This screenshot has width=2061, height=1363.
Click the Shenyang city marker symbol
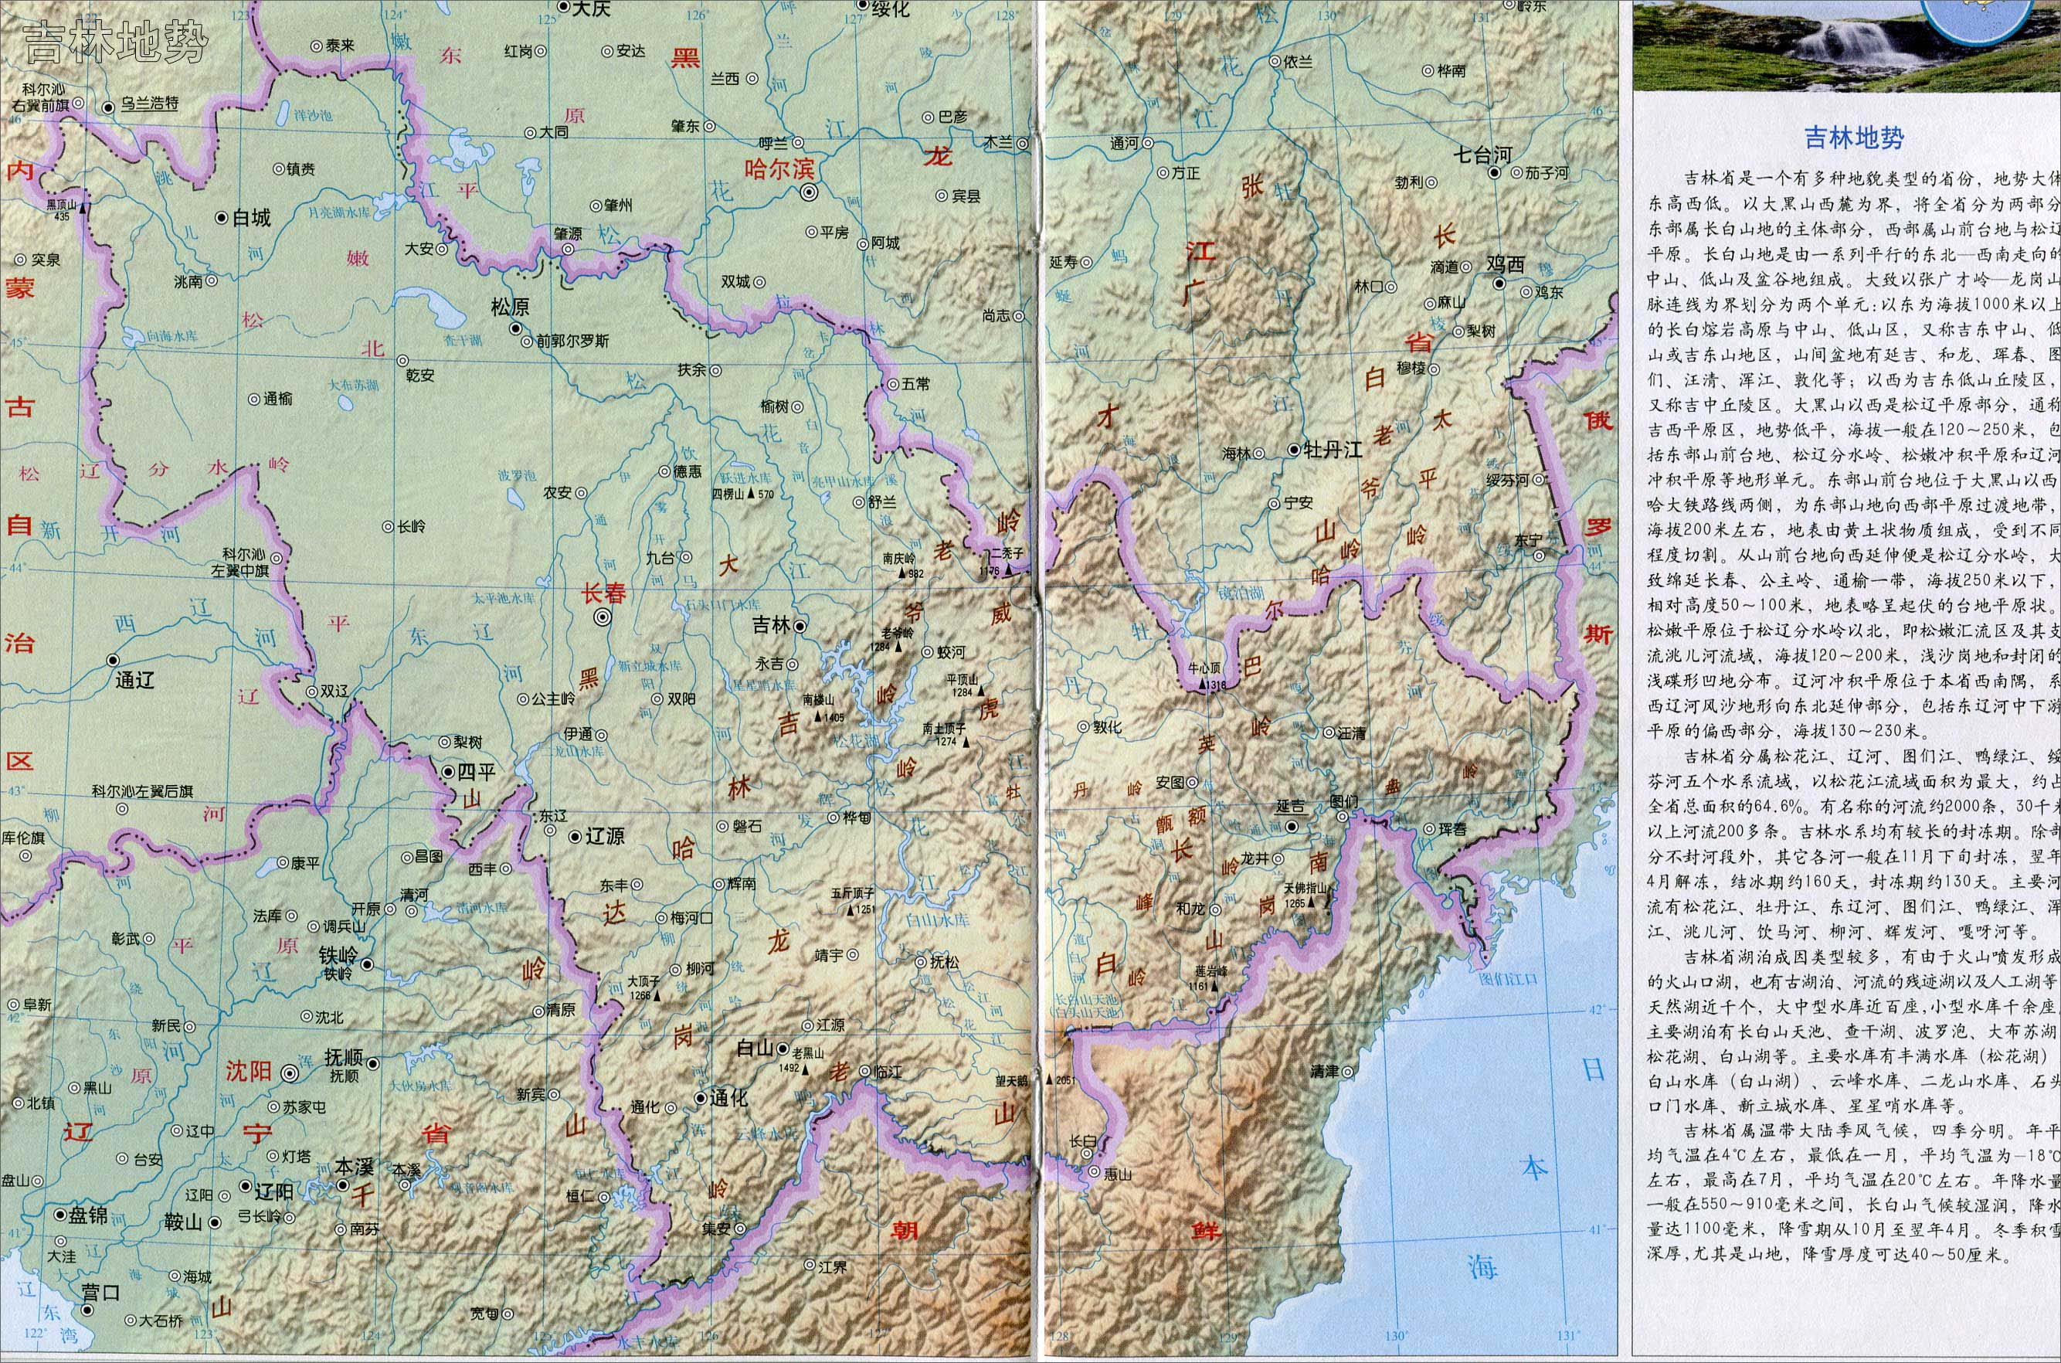(290, 1073)
